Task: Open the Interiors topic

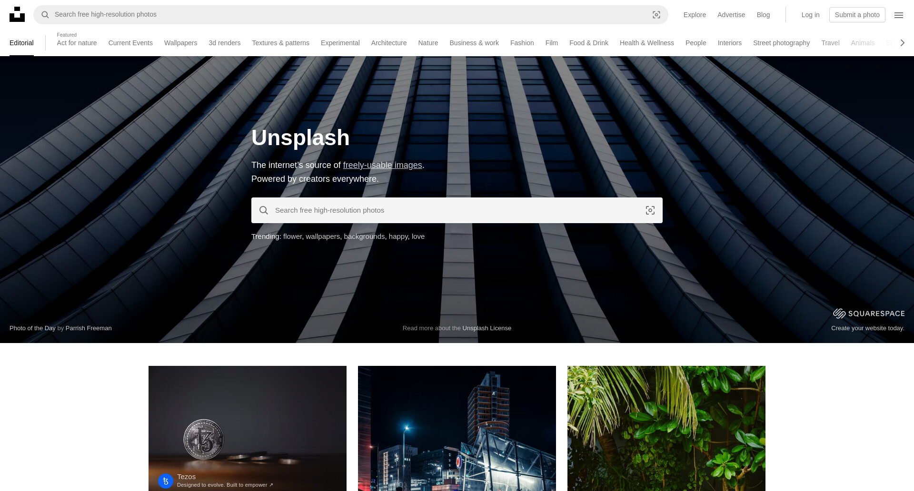Action: [729, 43]
